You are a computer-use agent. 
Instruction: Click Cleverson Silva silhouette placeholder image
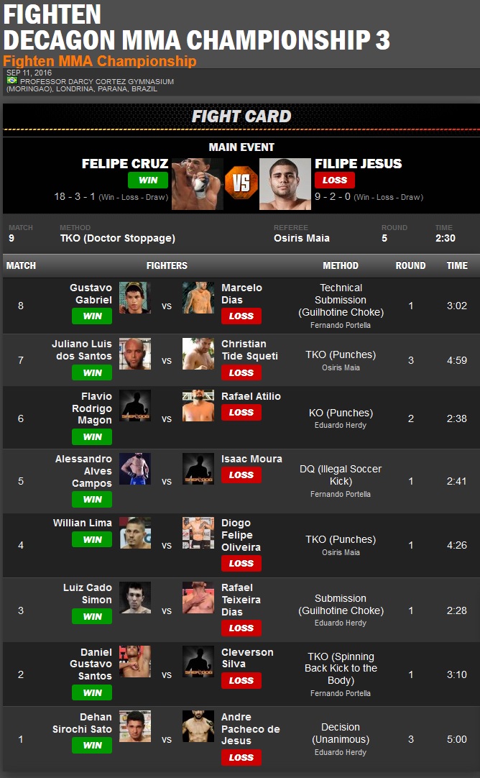198,662
